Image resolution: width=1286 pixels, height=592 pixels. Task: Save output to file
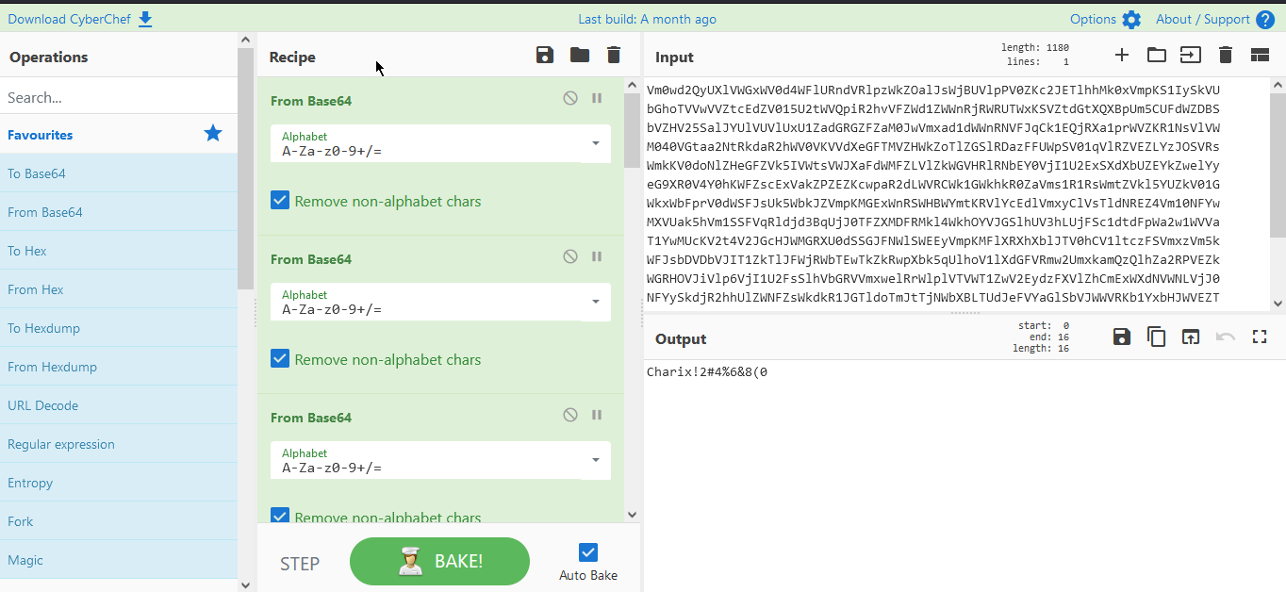point(1122,337)
